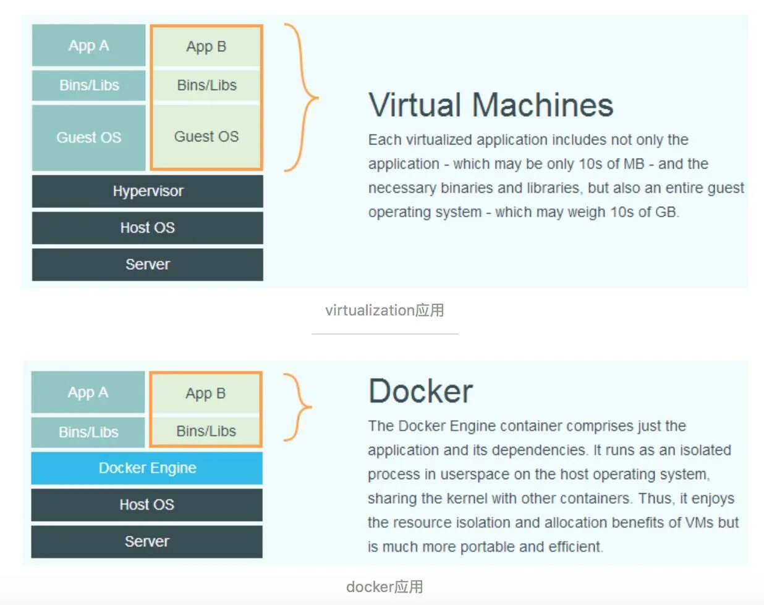Select Bins/Libs under App A in Docker diagram
This screenshot has height=605, width=764.
(x=88, y=432)
